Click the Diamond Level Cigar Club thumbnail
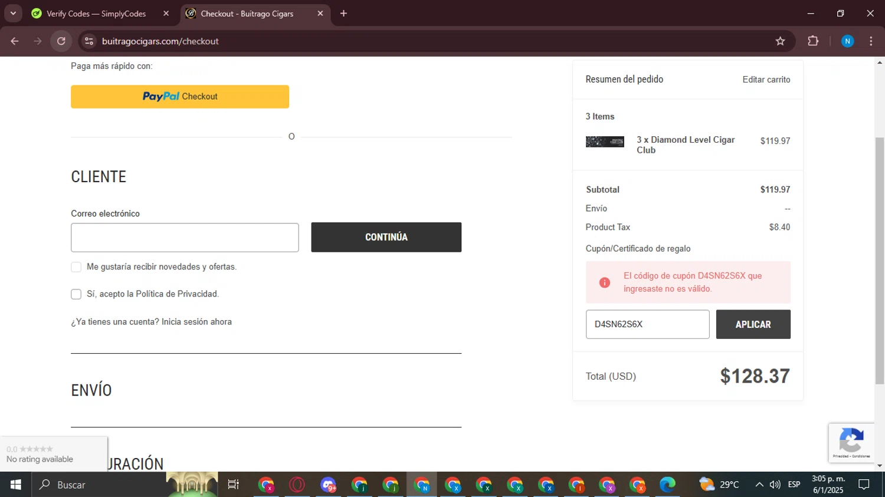The height and width of the screenshot is (497, 885). pyautogui.click(x=605, y=141)
